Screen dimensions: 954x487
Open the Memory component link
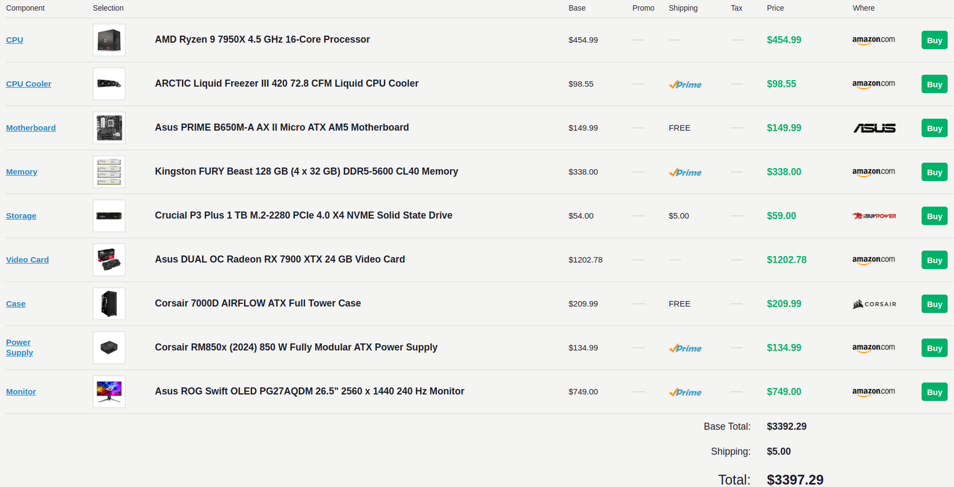(x=22, y=172)
